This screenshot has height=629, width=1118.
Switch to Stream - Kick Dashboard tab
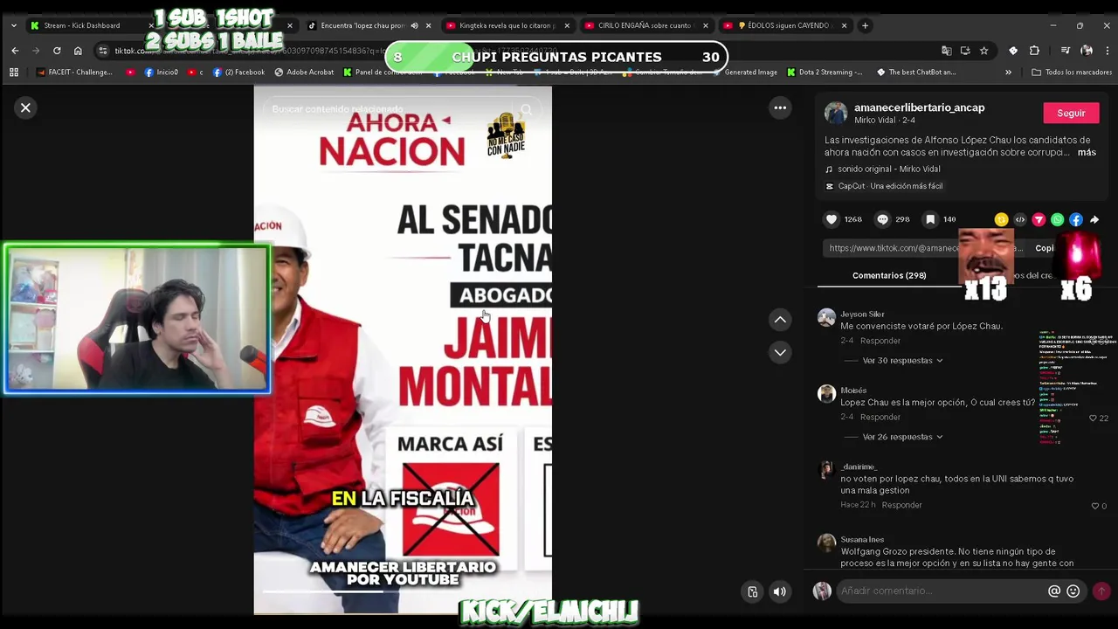click(81, 25)
